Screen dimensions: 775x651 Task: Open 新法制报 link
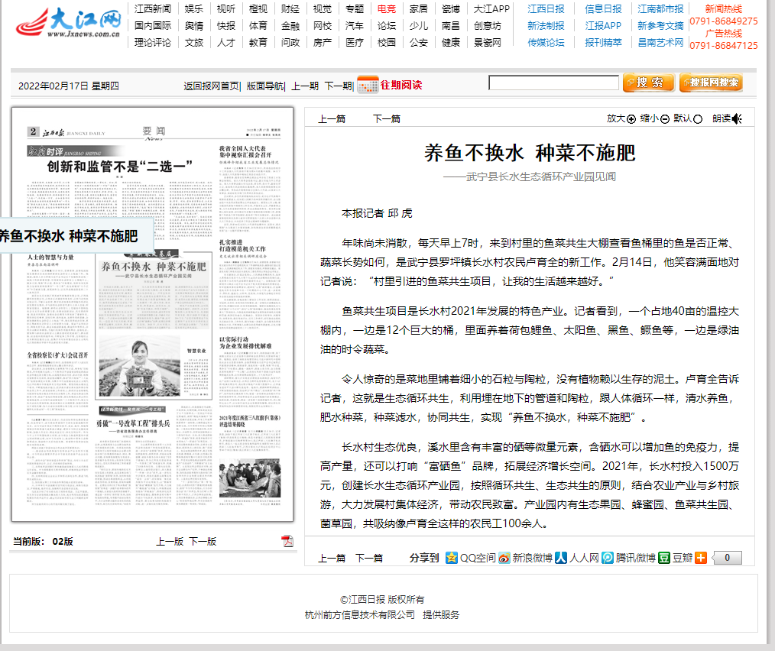click(x=546, y=26)
